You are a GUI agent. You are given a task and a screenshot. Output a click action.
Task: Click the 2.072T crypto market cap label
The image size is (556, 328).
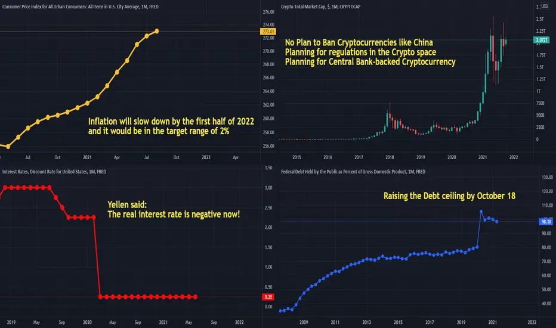click(542, 40)
